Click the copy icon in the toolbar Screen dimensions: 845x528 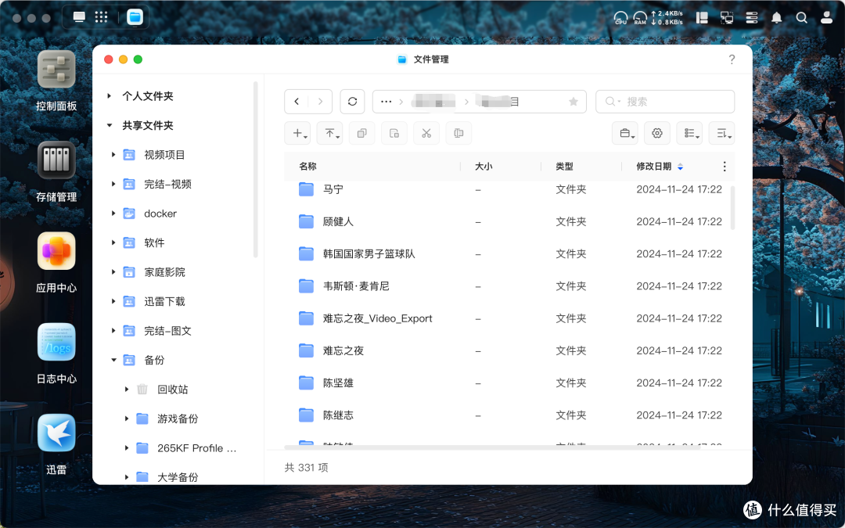pyautogui.click(x=362, y=133)
